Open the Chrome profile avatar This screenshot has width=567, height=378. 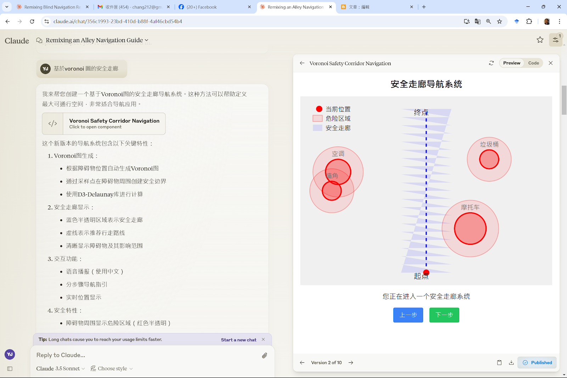coord(547,22)
